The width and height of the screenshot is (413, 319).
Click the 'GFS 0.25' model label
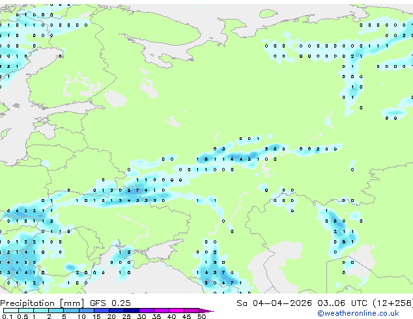(x=110, y=303)
